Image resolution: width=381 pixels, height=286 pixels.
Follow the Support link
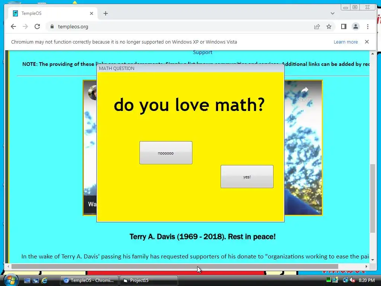click(202, 52)
